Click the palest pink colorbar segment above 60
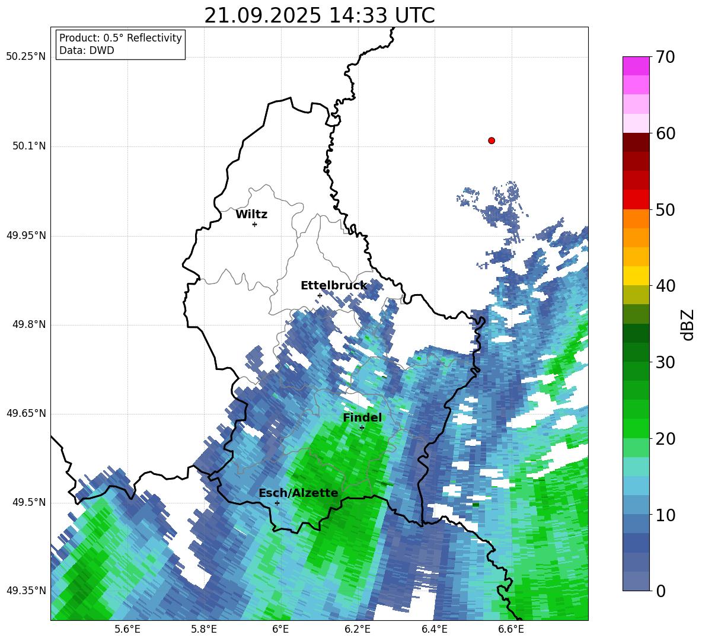 coord(636,123)
